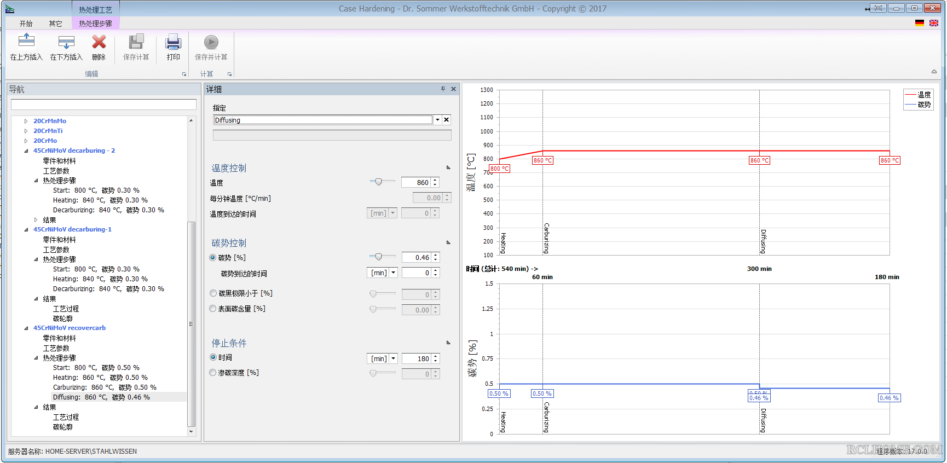Image resolution: width=947 pixels, height=463 pixels.
Task: Decrease carbon potential with down stepper
Action: pyautogui.click(x=435, y=260)
